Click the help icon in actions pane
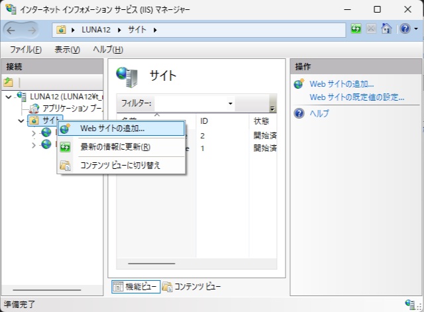 tap(299, 113)
